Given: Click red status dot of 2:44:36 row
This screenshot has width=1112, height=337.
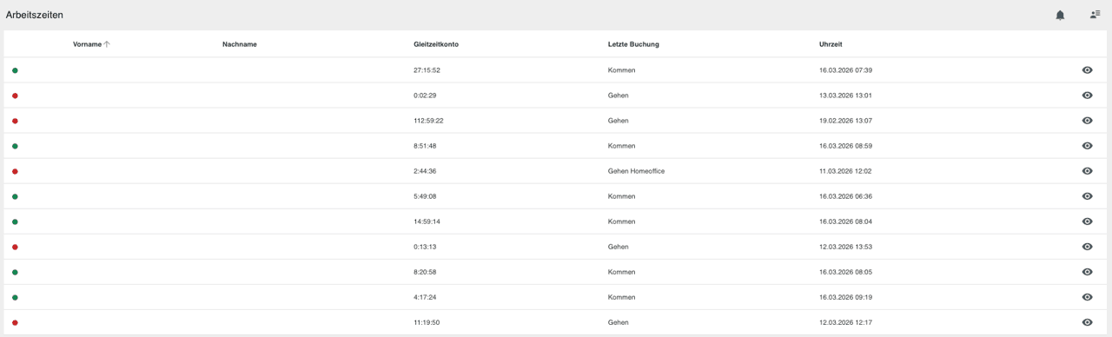Looking at the screenshot, I should click(x=15, y=171).
